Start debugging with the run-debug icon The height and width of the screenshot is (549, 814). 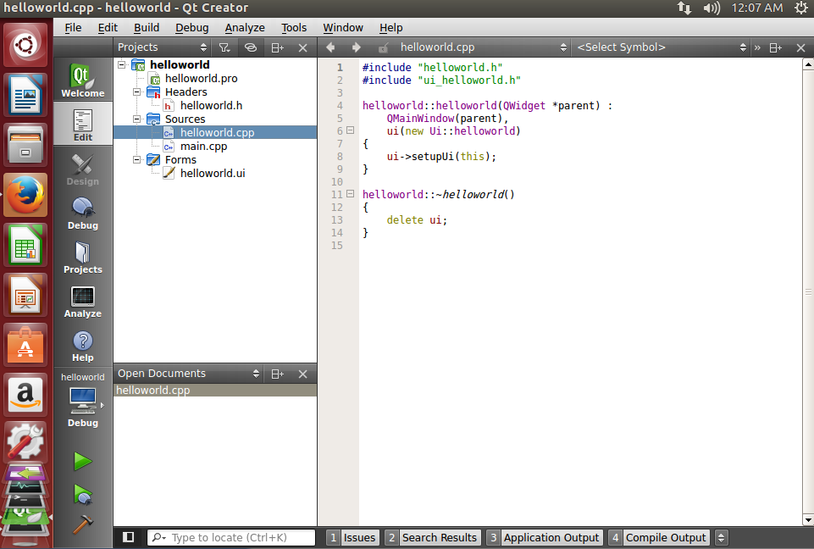(x=82, y=495)
